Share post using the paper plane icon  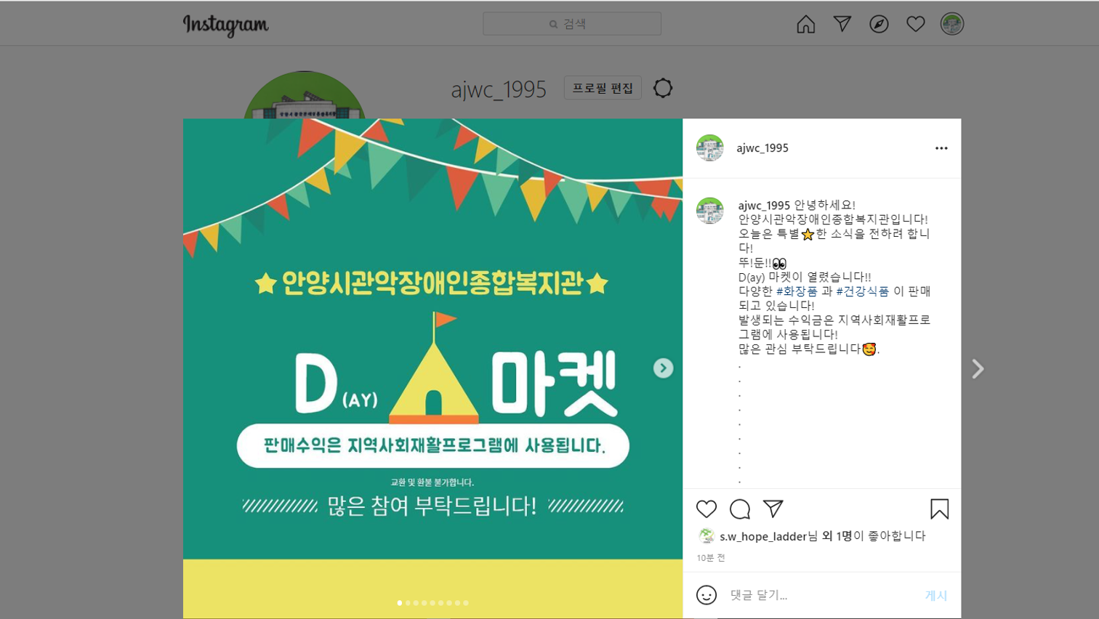[773, 509]
